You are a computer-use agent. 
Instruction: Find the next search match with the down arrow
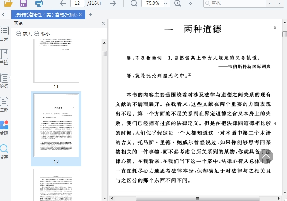280,3
